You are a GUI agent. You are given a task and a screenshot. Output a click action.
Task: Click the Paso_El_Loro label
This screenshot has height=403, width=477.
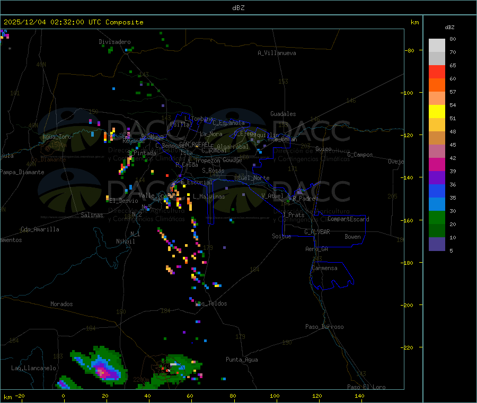[x=367, y=387]
